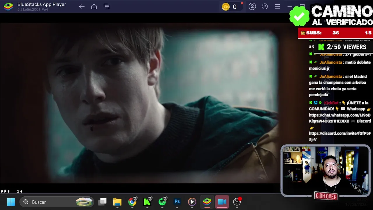
Task: Click the BlueStacks back arrow
Action: pos(82,7)
